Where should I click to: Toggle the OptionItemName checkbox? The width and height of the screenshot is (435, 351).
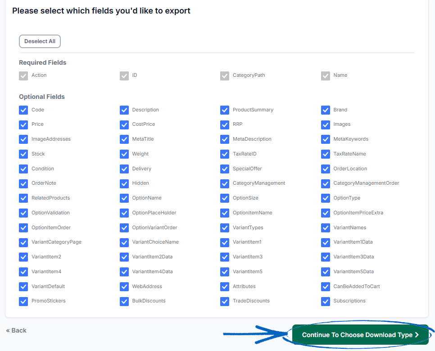(x=225, y=213)
